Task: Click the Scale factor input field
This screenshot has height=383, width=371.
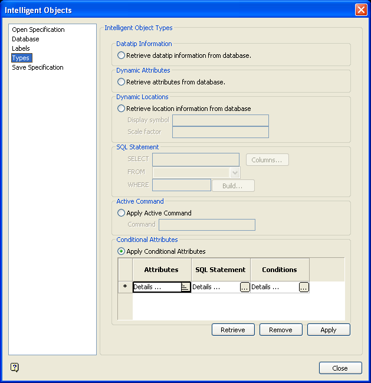Action: coord(221,132)
